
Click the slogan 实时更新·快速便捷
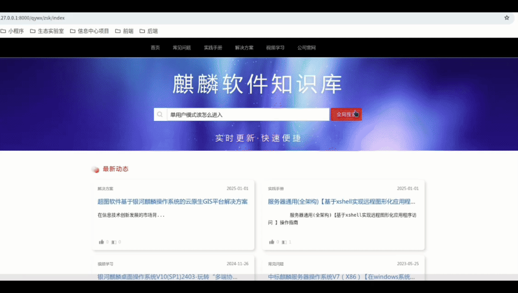pyautogui.click(x=258, y=138)
